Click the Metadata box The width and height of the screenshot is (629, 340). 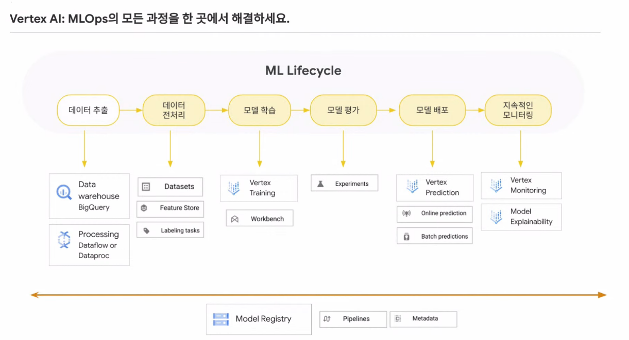click(x=423, y=319)
